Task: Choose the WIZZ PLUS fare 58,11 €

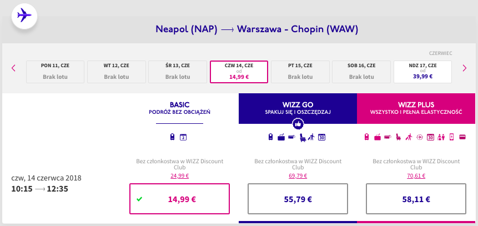Action: (x=416, y=198)
